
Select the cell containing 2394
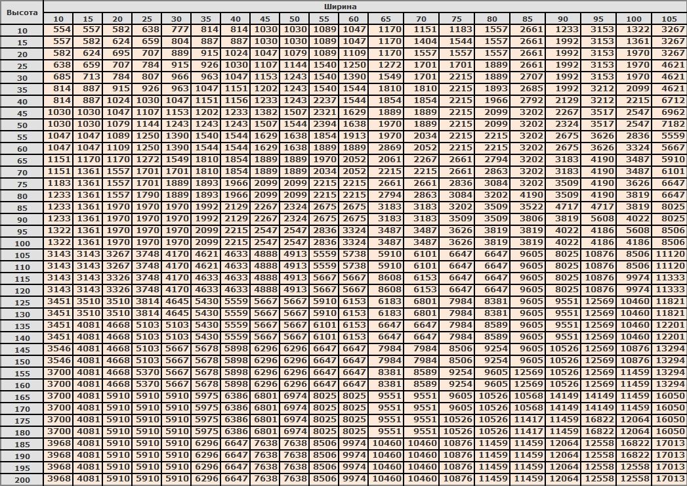pos(324,125)
